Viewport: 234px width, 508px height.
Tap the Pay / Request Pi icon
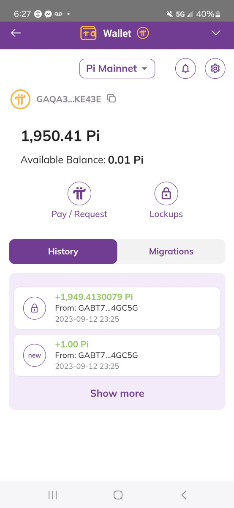79,194
